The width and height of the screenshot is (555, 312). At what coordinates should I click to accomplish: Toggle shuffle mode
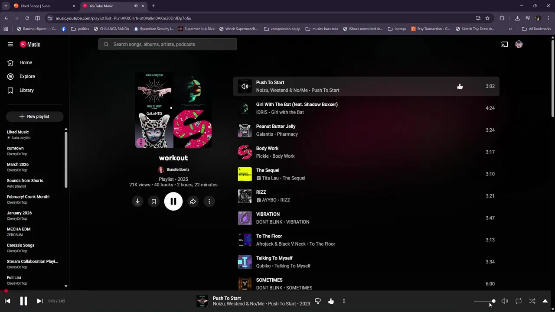tap(532, 301)
